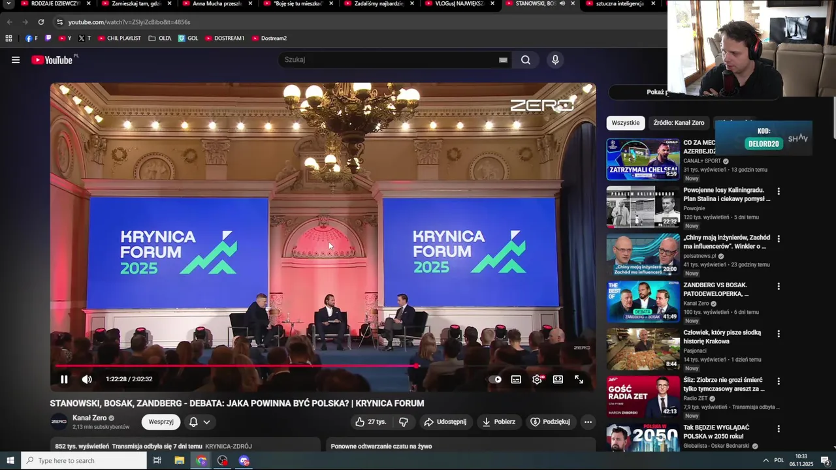Open site information icon in address bar
The image size is (836, 470).
click(x=59, y=22)
